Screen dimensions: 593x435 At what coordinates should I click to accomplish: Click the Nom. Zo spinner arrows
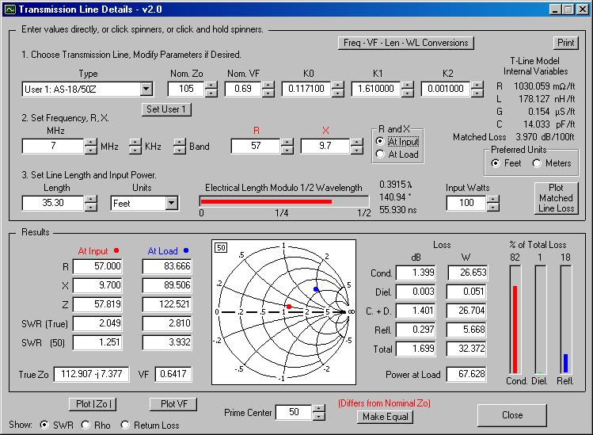point(211,89)
